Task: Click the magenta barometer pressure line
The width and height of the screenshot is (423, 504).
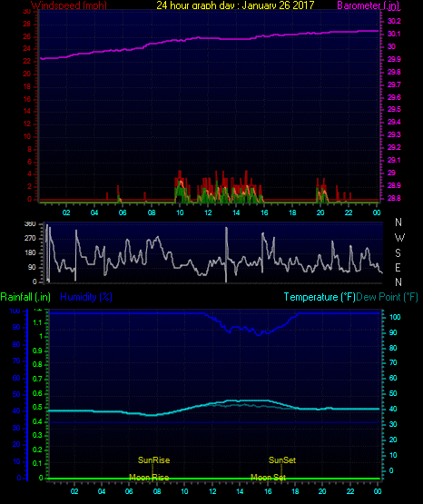Action: pos(209,38)
